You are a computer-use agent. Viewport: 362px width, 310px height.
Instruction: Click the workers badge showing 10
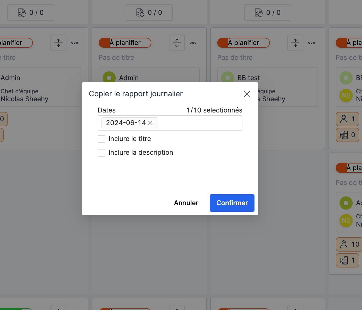[347, 244]
